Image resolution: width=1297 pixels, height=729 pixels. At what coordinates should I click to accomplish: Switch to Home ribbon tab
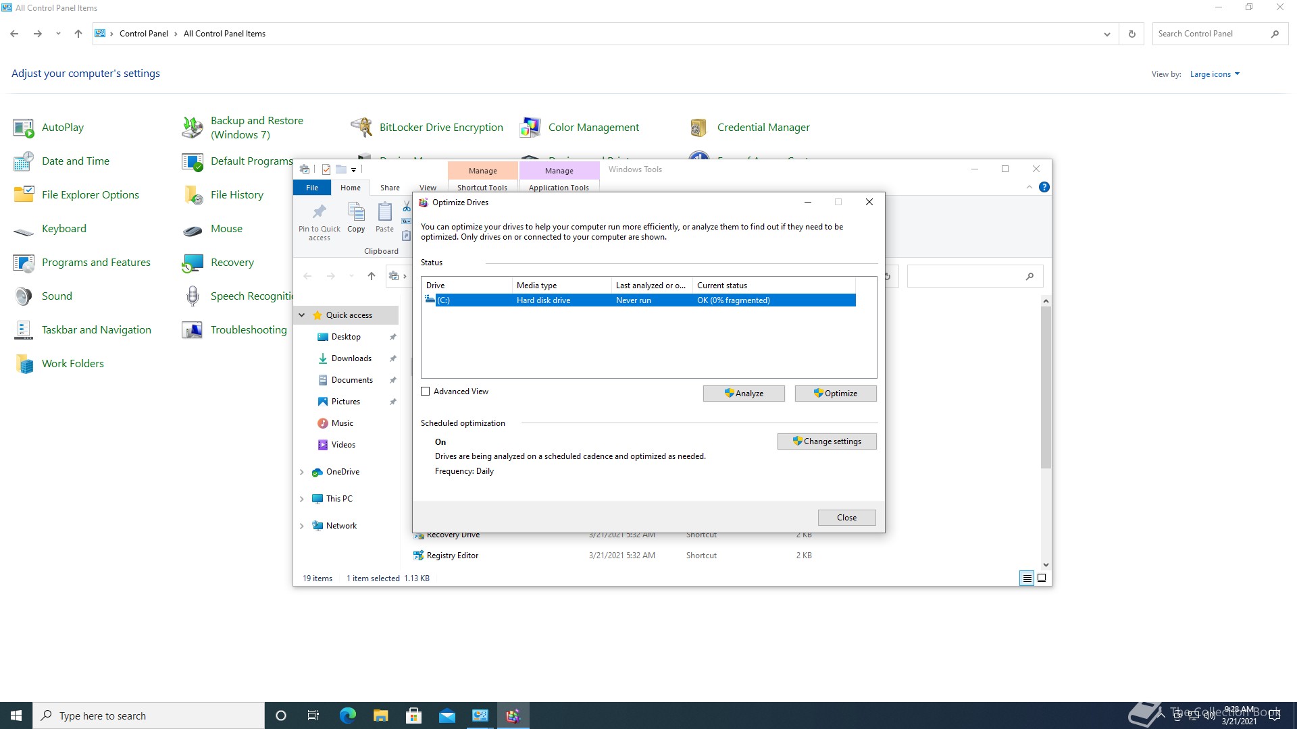click(x=351, y=188)
